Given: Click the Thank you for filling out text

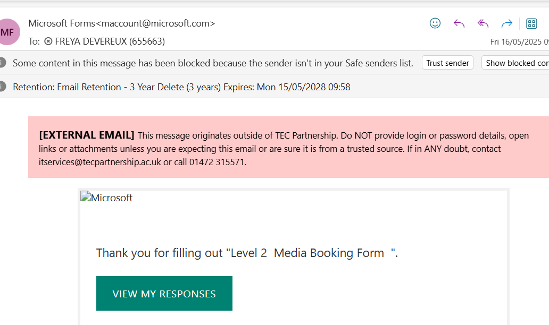Looking at the screenshot, I should [x=159, y=253].
